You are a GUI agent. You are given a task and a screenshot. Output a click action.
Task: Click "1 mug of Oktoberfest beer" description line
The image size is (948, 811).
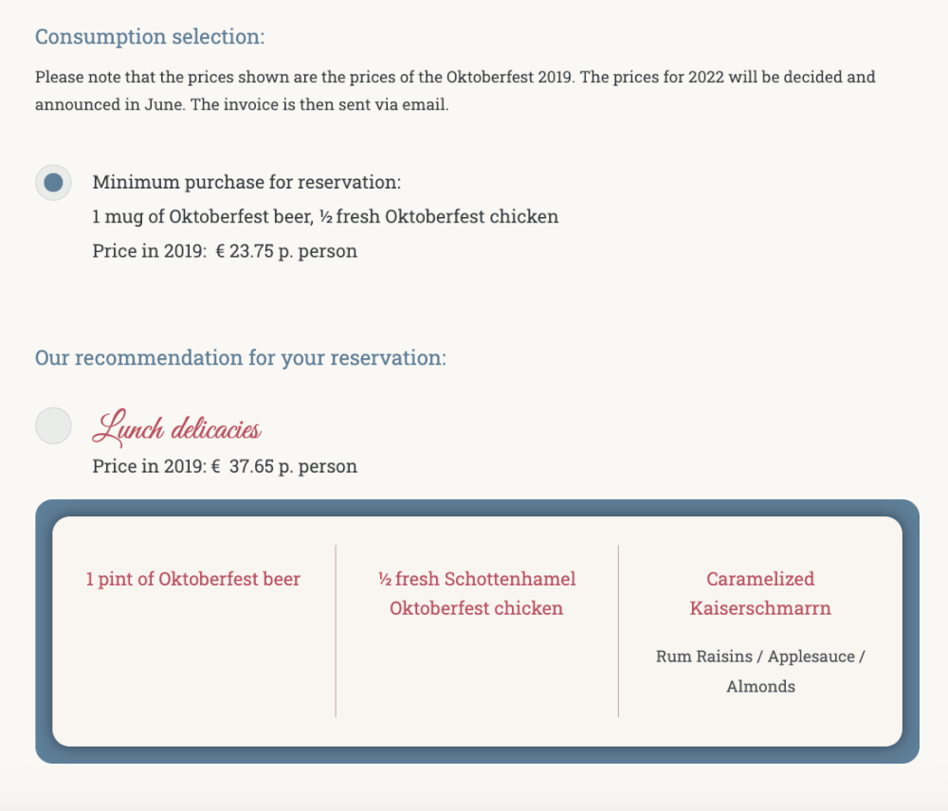click(325, 216)
